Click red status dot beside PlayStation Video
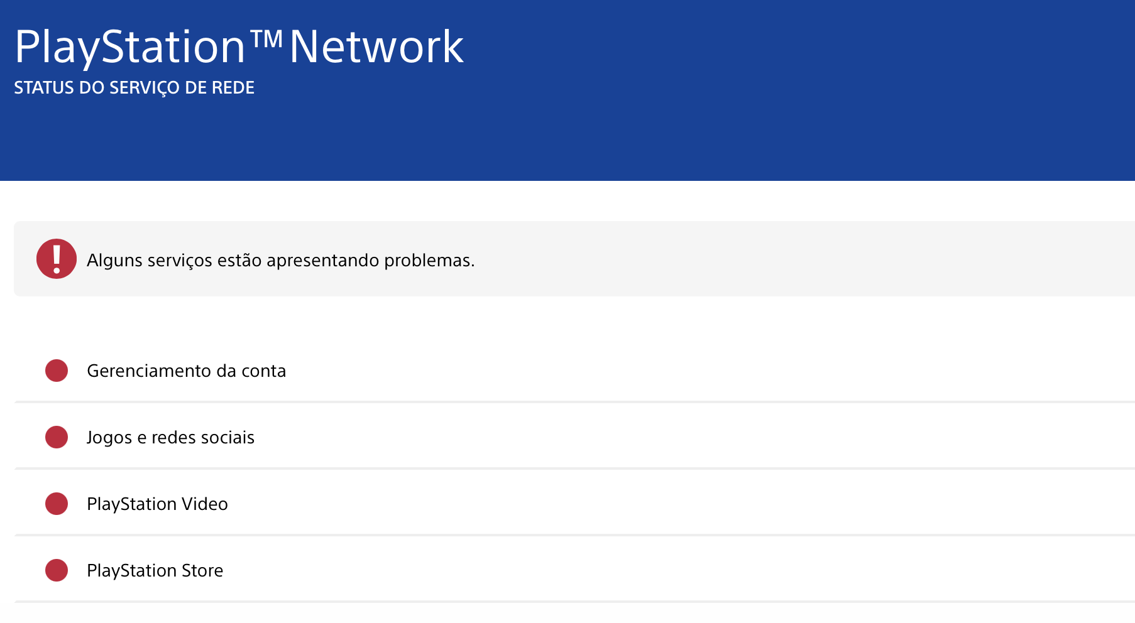Screen dimensions: 1135x623 point(57,504)
